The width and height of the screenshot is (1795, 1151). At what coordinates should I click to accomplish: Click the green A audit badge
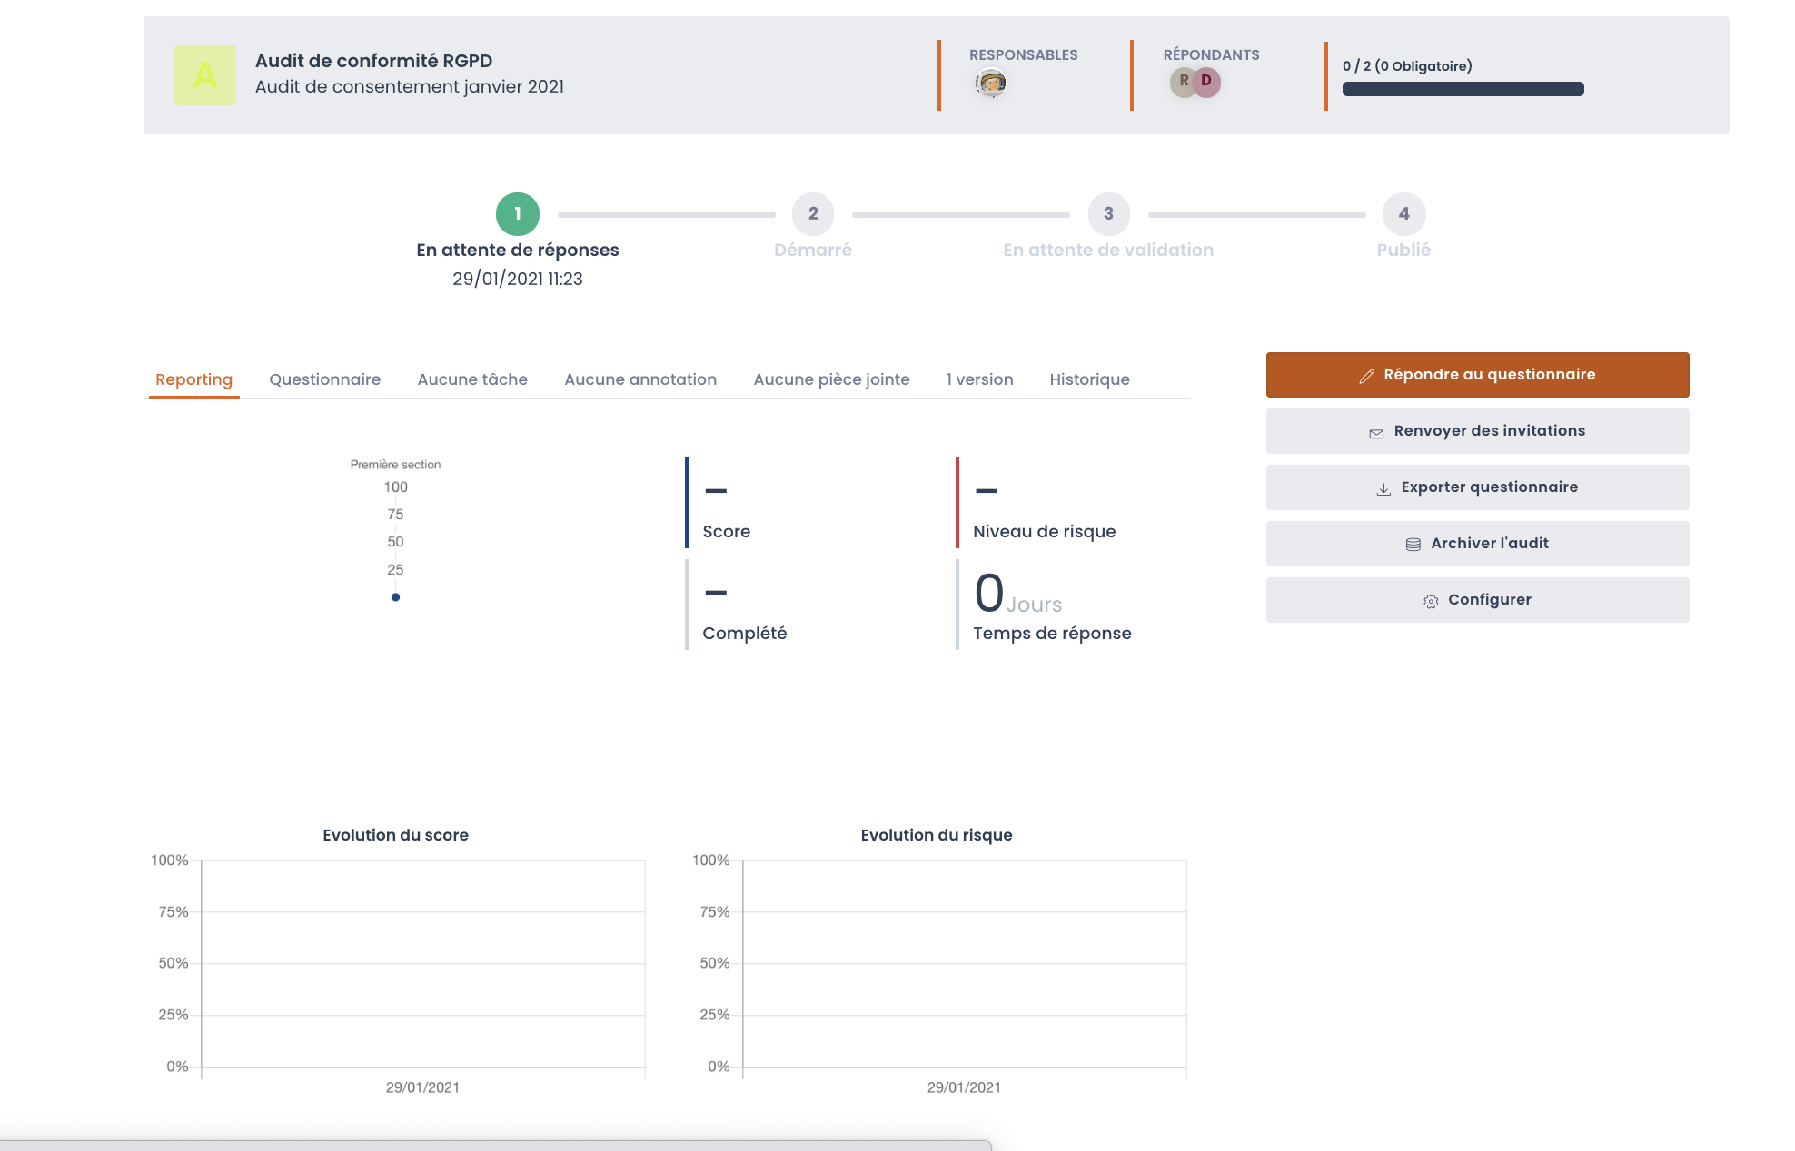pos(205,75)
